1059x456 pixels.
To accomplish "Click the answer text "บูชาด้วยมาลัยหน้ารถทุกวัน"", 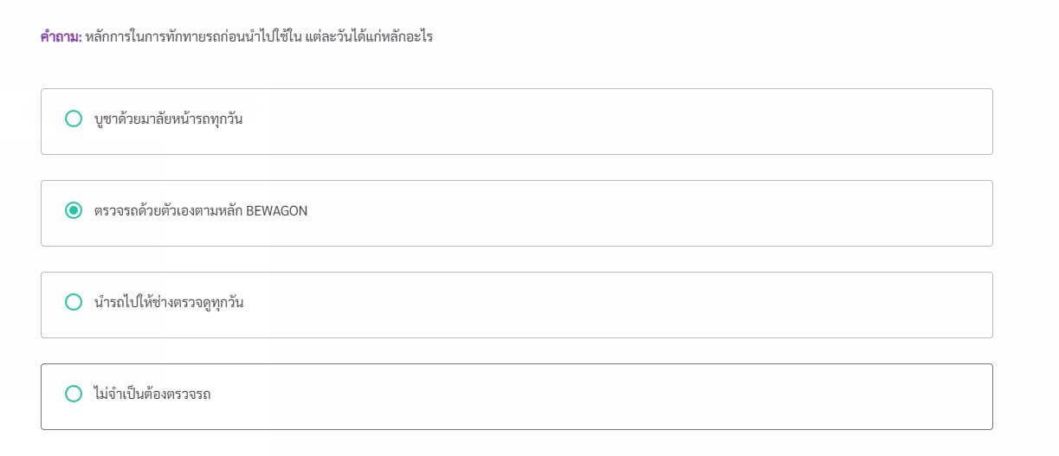I will click(168, 119).
